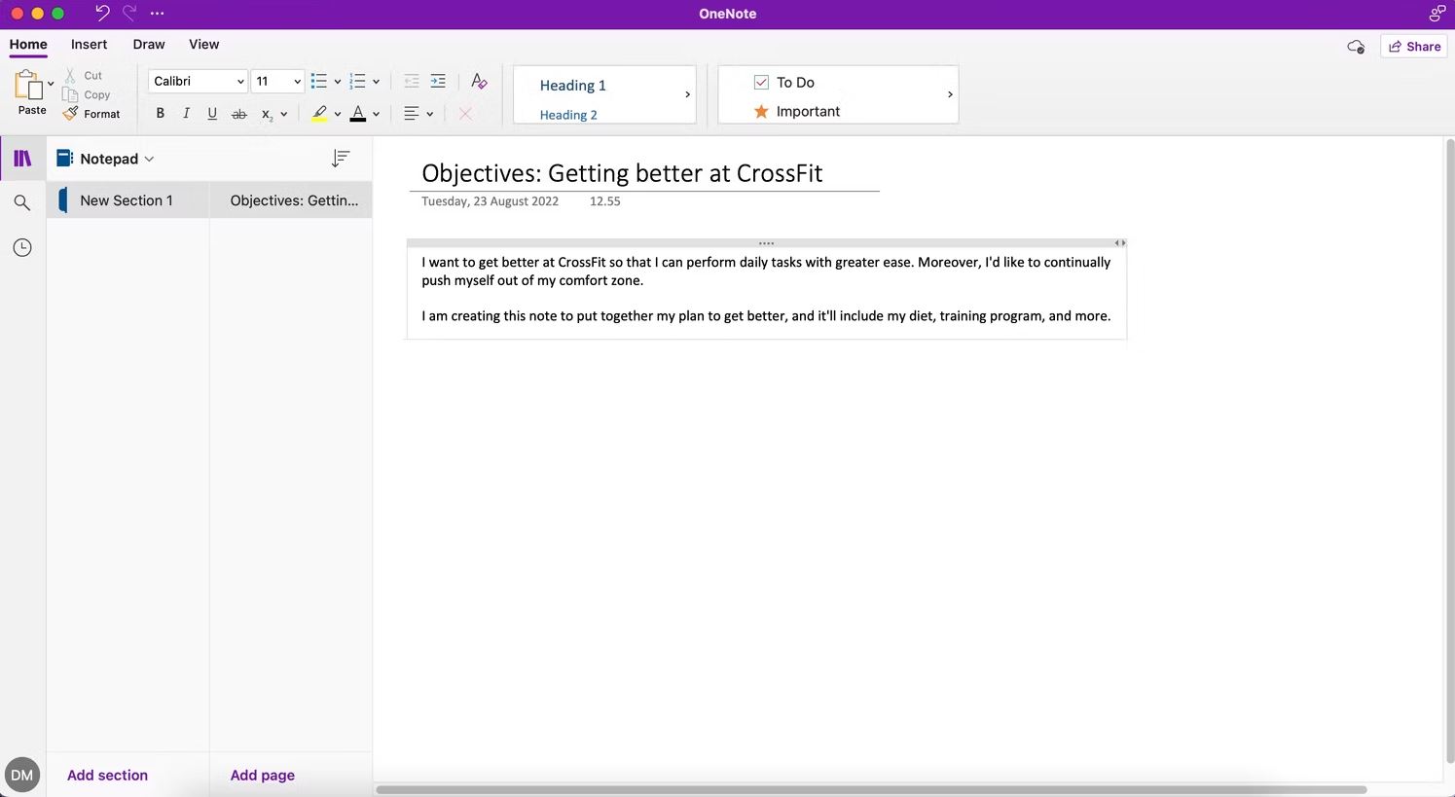Click the Share button

click(1414, 46)
